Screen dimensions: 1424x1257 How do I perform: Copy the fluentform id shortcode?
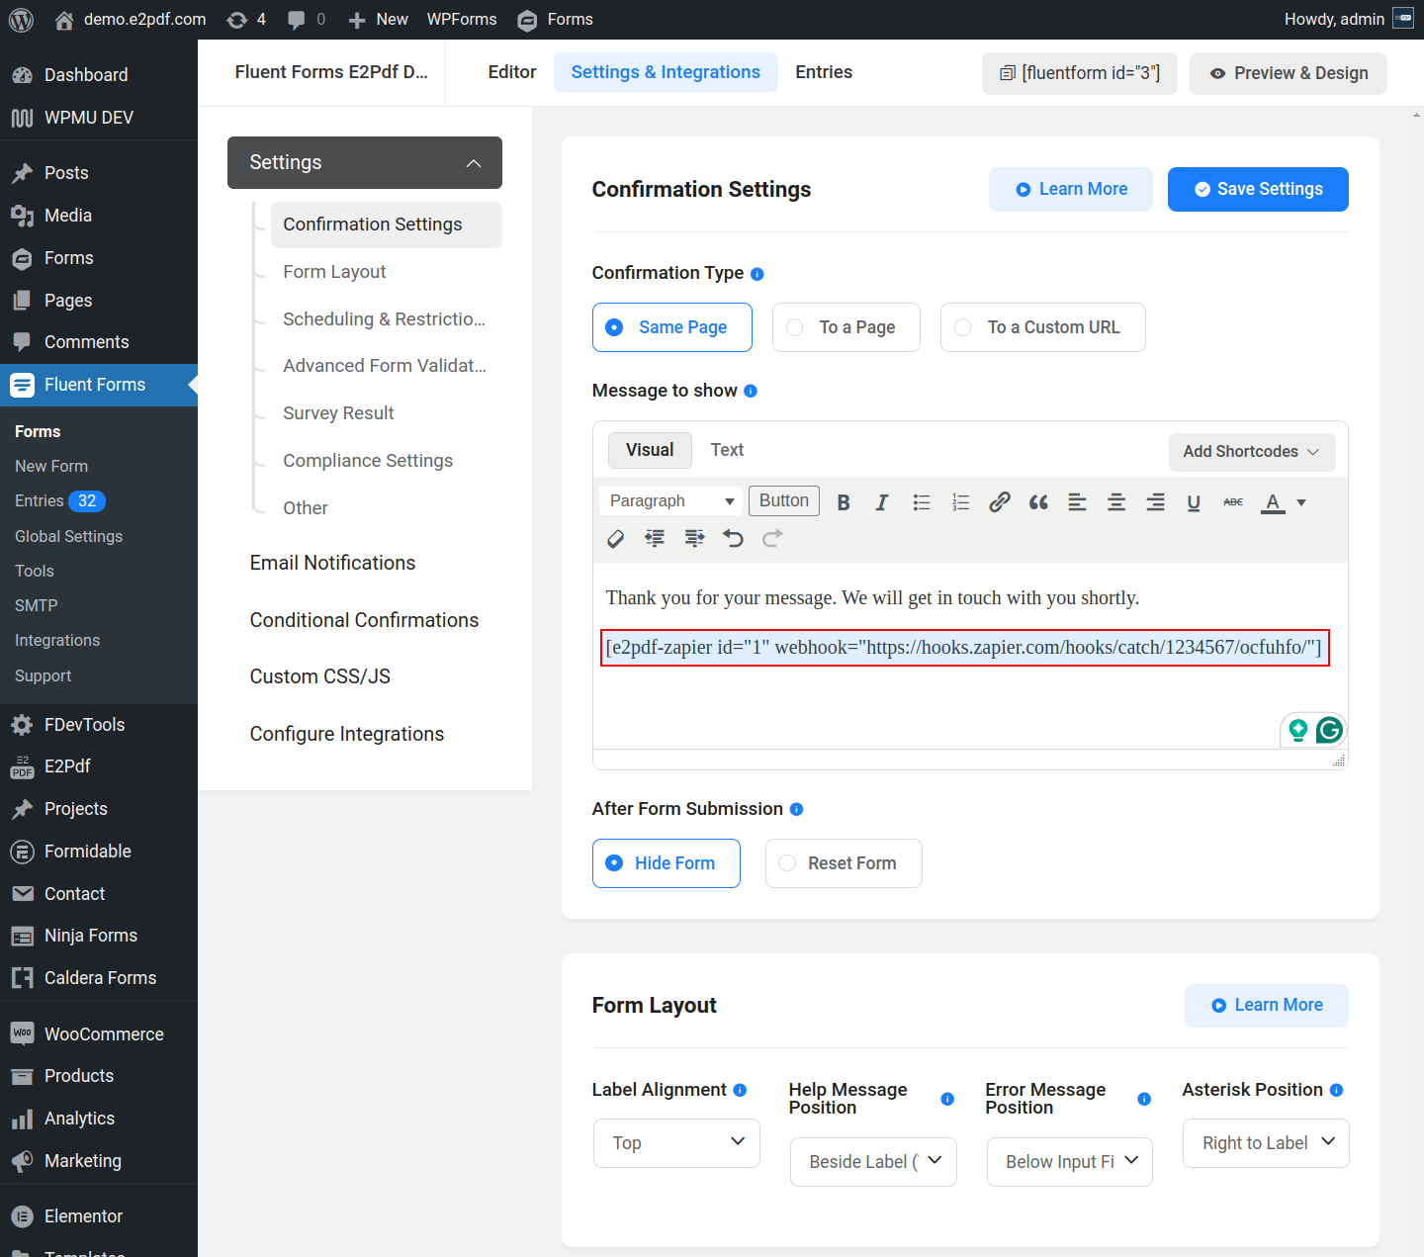tap(1079, 73)
